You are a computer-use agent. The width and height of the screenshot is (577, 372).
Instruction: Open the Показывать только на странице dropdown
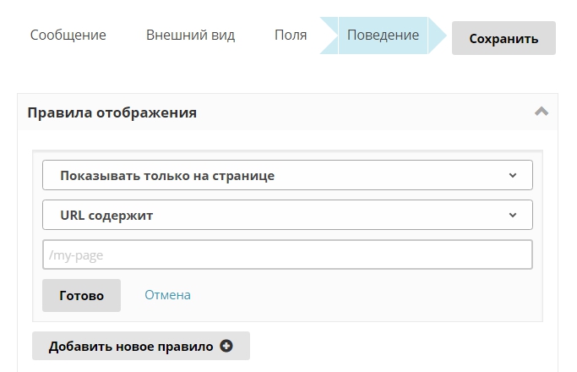[x=287, y=176]
